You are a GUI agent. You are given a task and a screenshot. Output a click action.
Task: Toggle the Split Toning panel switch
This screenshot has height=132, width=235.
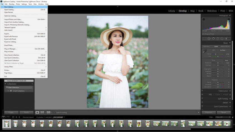202,98
